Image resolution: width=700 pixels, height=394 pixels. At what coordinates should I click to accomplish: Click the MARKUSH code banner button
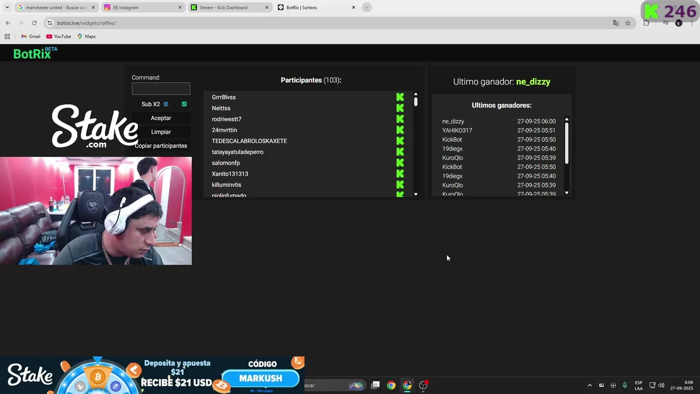(261, 378)
